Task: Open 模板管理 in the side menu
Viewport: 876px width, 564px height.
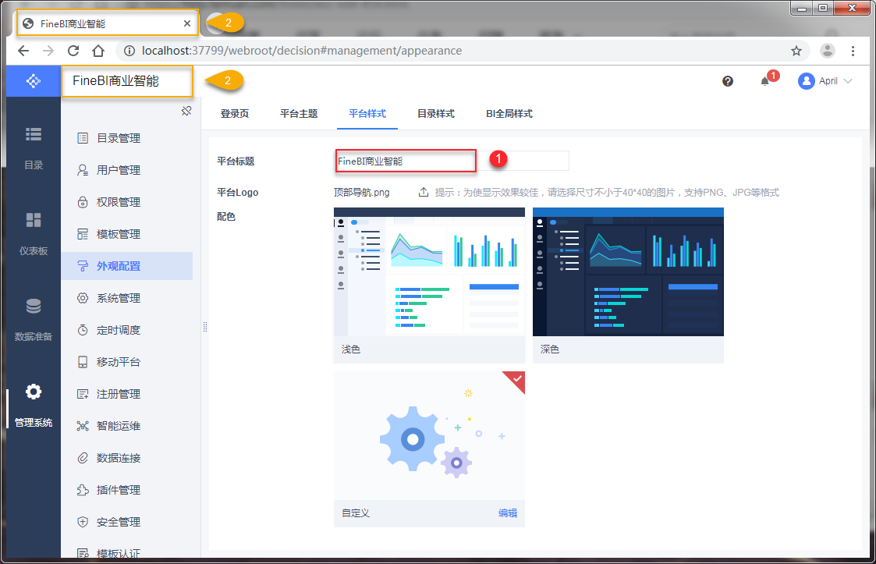Action: click(x=127, y=234)
